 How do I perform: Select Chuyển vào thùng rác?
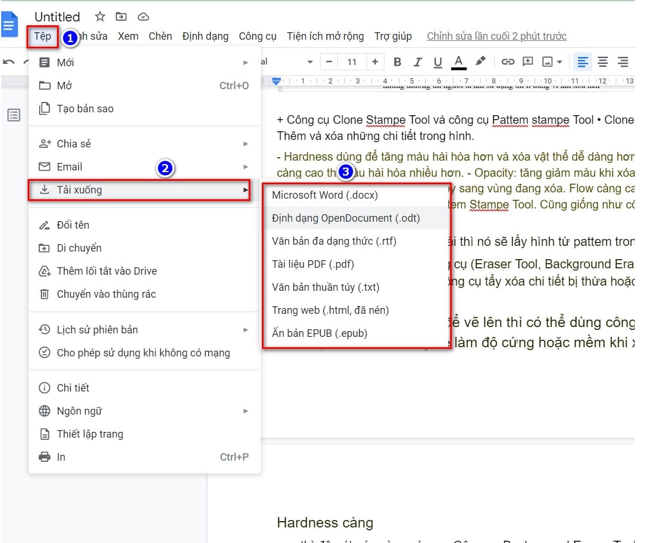(x=144, y=294)
